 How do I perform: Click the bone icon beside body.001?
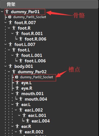coord(10,66)
